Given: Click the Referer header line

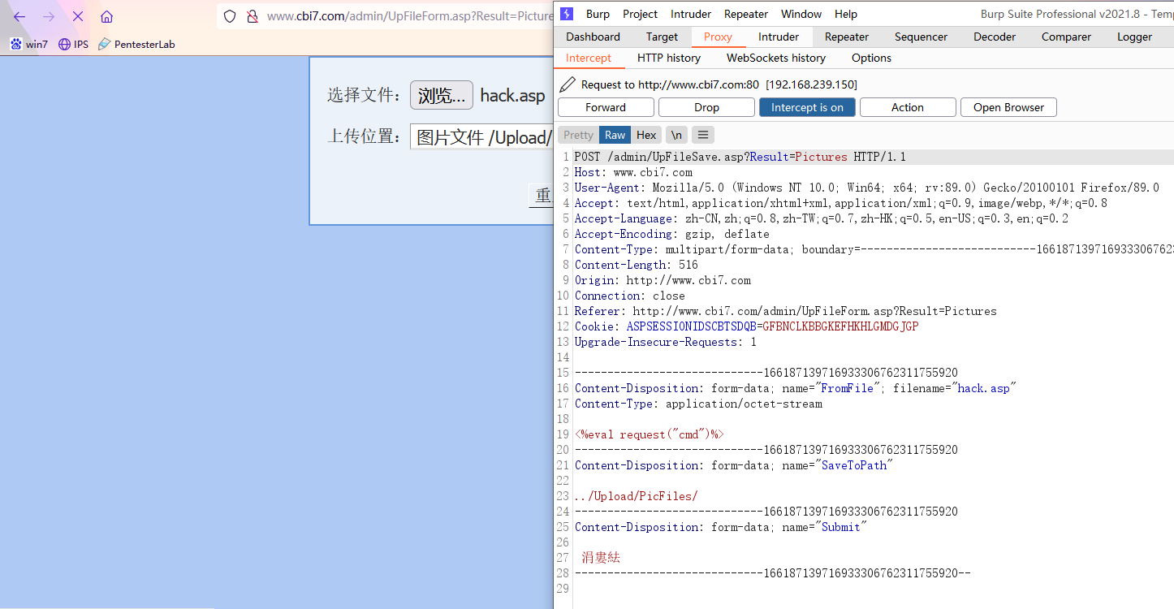Looking at the screenshot, I should [x=785, y=311].
